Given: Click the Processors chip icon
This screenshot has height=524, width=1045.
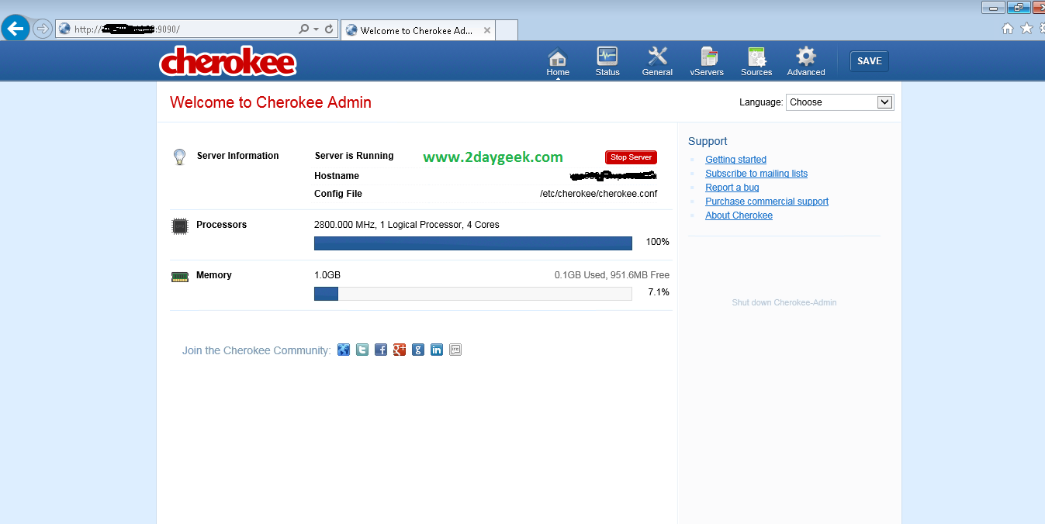Looking at the screenshot, I should [179, 226].
